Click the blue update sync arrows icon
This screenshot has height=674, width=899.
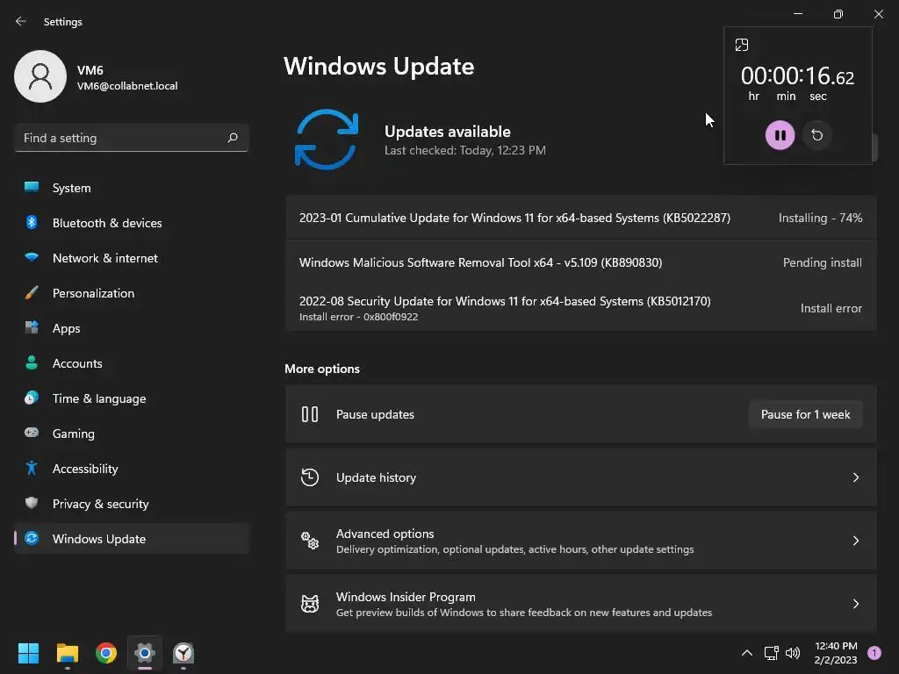click(x=327, y=140)
